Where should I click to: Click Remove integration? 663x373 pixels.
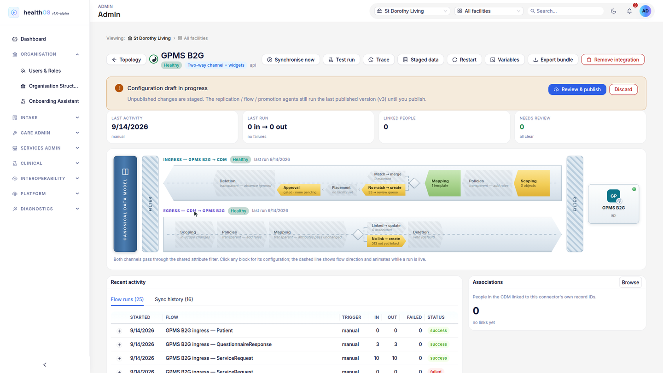pyautogui.click(x=613, y=60)
